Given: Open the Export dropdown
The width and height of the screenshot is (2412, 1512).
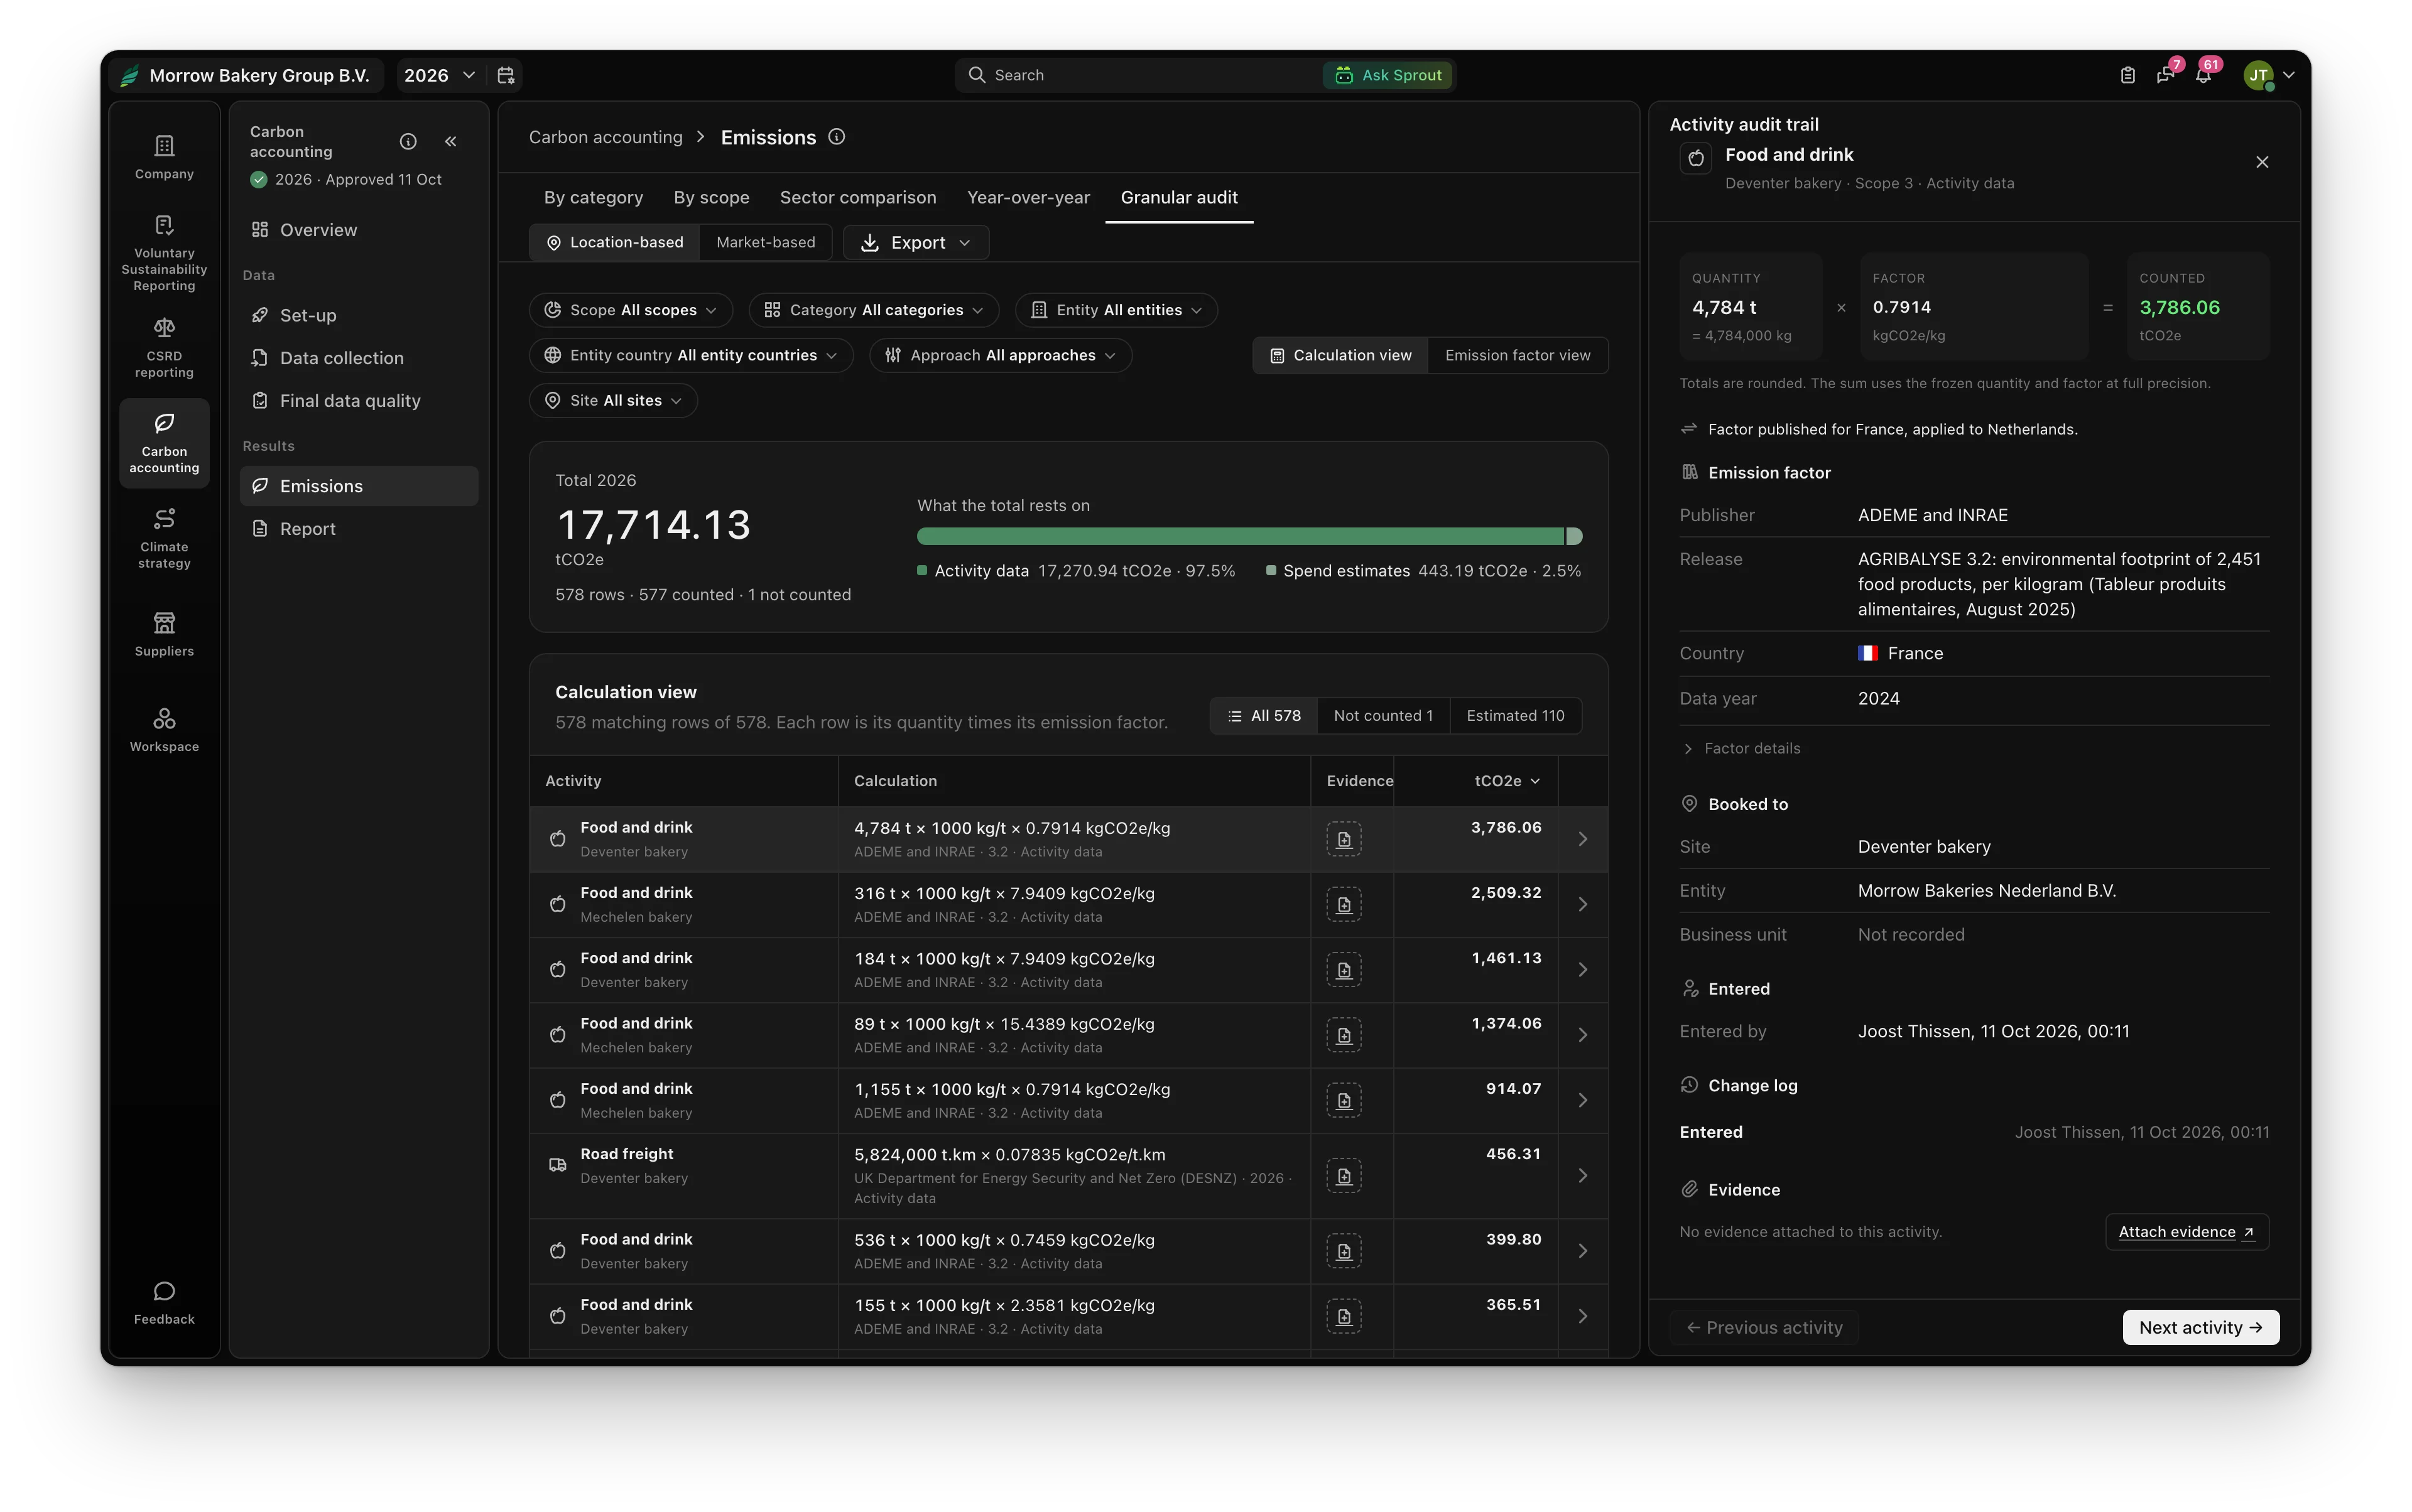Looking at the screenshot, I should point(915,242).
